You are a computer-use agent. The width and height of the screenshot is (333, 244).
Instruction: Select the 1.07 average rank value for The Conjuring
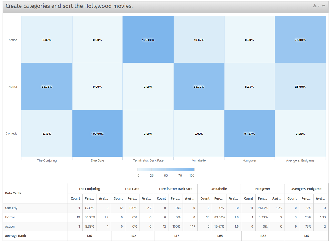point(89,235)
